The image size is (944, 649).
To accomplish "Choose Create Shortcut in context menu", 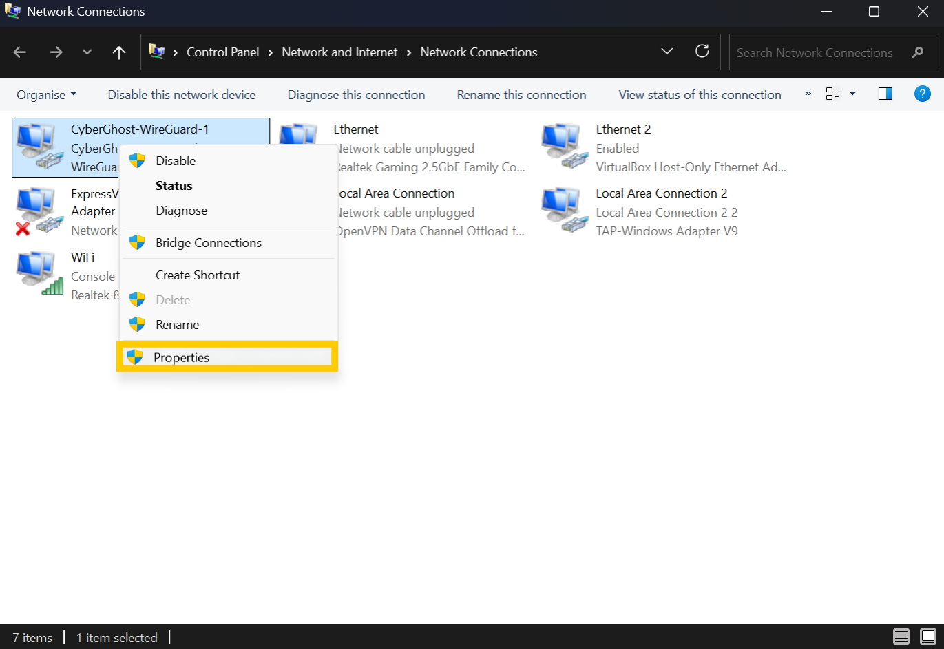I will tap(230, 275).
